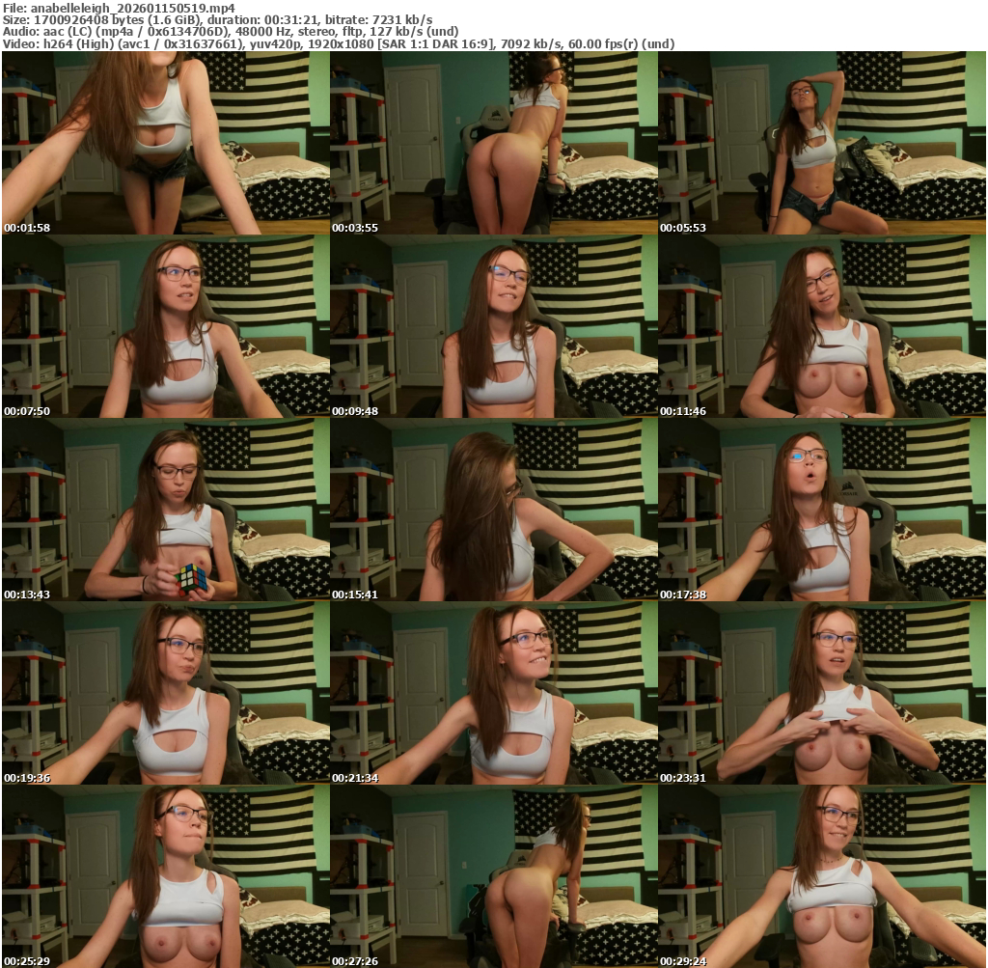Image resolution: width=988 pixels, height=968 pixels.
Task: Select the preview at 00:17:38
Action: (x=821, y=510)
